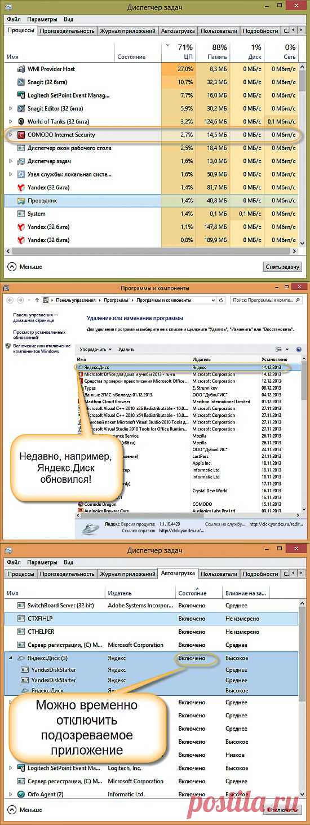The width and height of the screenshot is (310, 825).
Task: Click the vertical scrollbar of the programs list
Action: (x=305, y=434)
